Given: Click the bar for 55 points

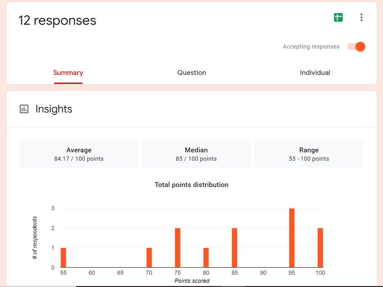Looking at the screenshot, I should pyautogui.click(x=63, y=257).
